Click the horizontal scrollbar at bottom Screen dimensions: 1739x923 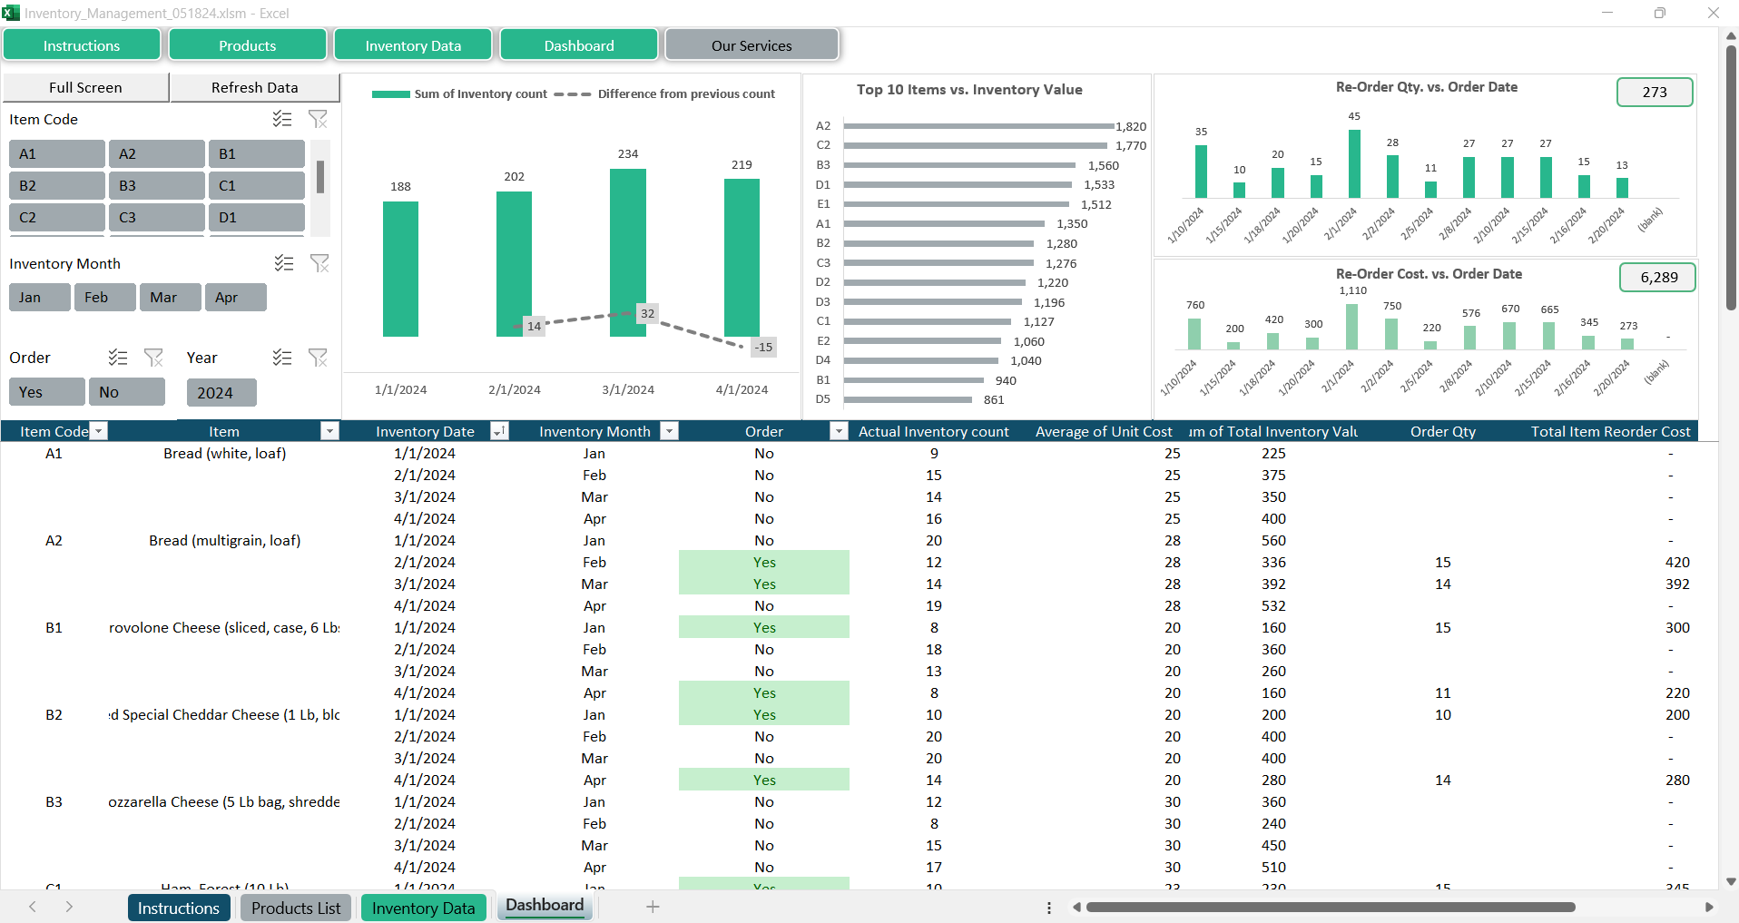coord(1330,907)
